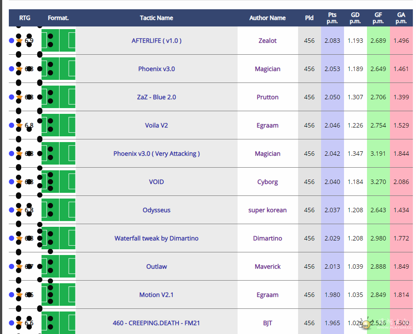The image size is (416, 334).
Task: Open author Egraam next to Motion V2.1
Action: (x=268, y=295)
